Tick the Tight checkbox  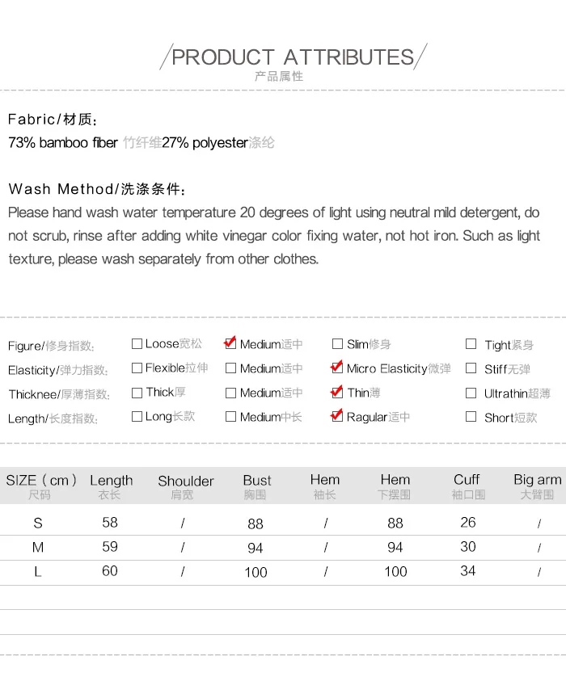point(471,343)
